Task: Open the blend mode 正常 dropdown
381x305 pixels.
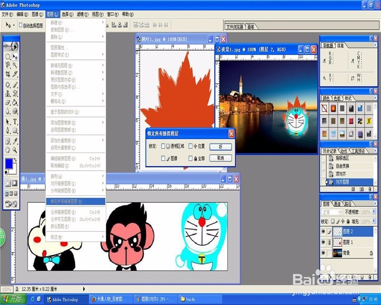Action: coord(332,212)
